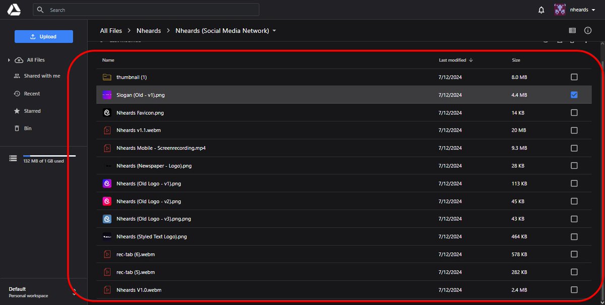This screenshot has height=305, width=605.
Task: Click the nheards pixel avatar image
Action: (560, 10)
